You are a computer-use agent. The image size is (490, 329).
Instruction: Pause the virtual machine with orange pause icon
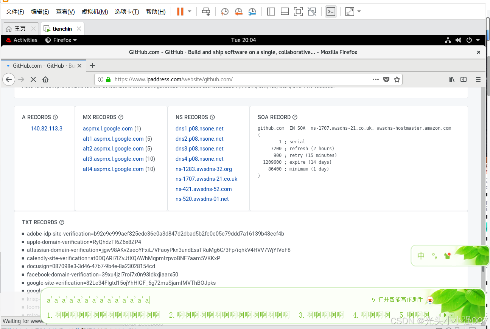pyautogui.click(x=180, y=12)
